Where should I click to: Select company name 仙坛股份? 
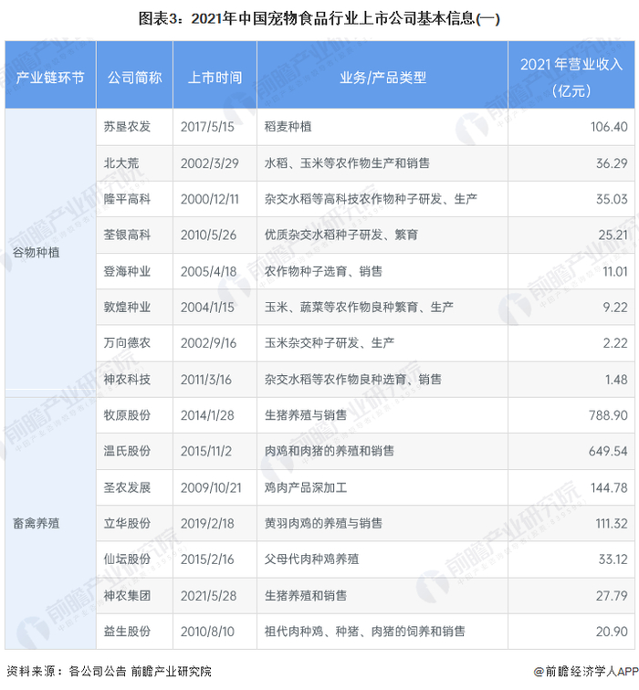point(127,559)
